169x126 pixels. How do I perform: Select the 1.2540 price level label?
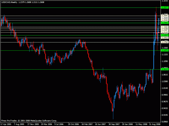[x=165, y=20]
